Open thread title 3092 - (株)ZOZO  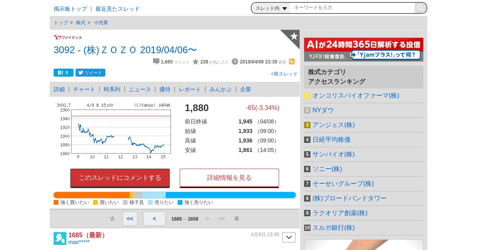coord(125,50)
